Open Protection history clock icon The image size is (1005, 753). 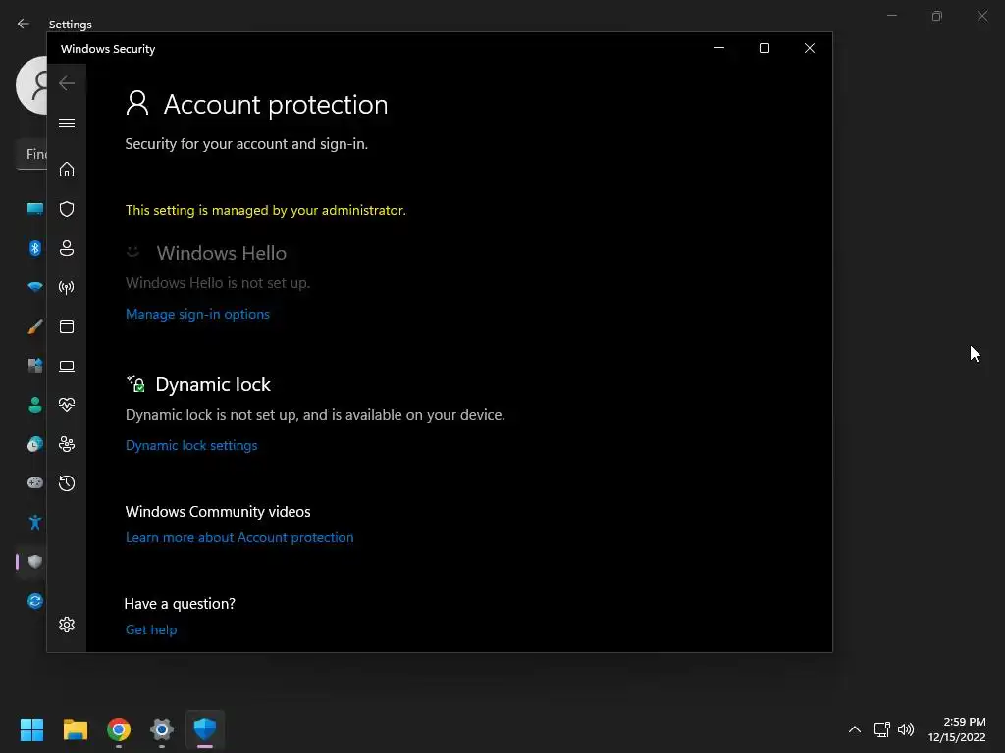(x=67, y=483)
